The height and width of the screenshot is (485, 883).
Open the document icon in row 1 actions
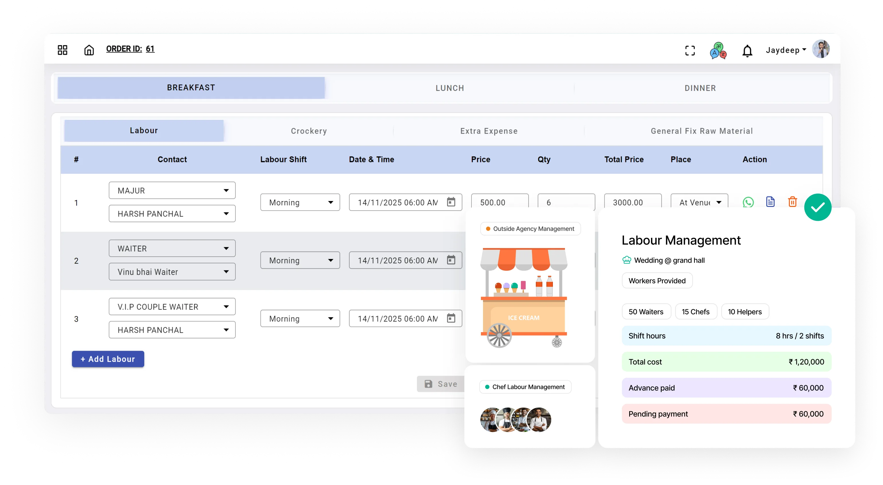pyautogui.click(x=770, y=202)
